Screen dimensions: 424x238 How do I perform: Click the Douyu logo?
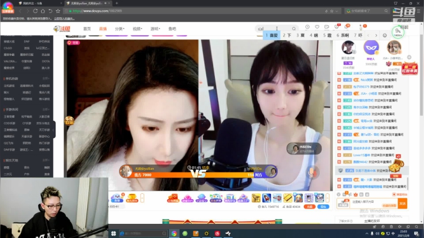62,29
